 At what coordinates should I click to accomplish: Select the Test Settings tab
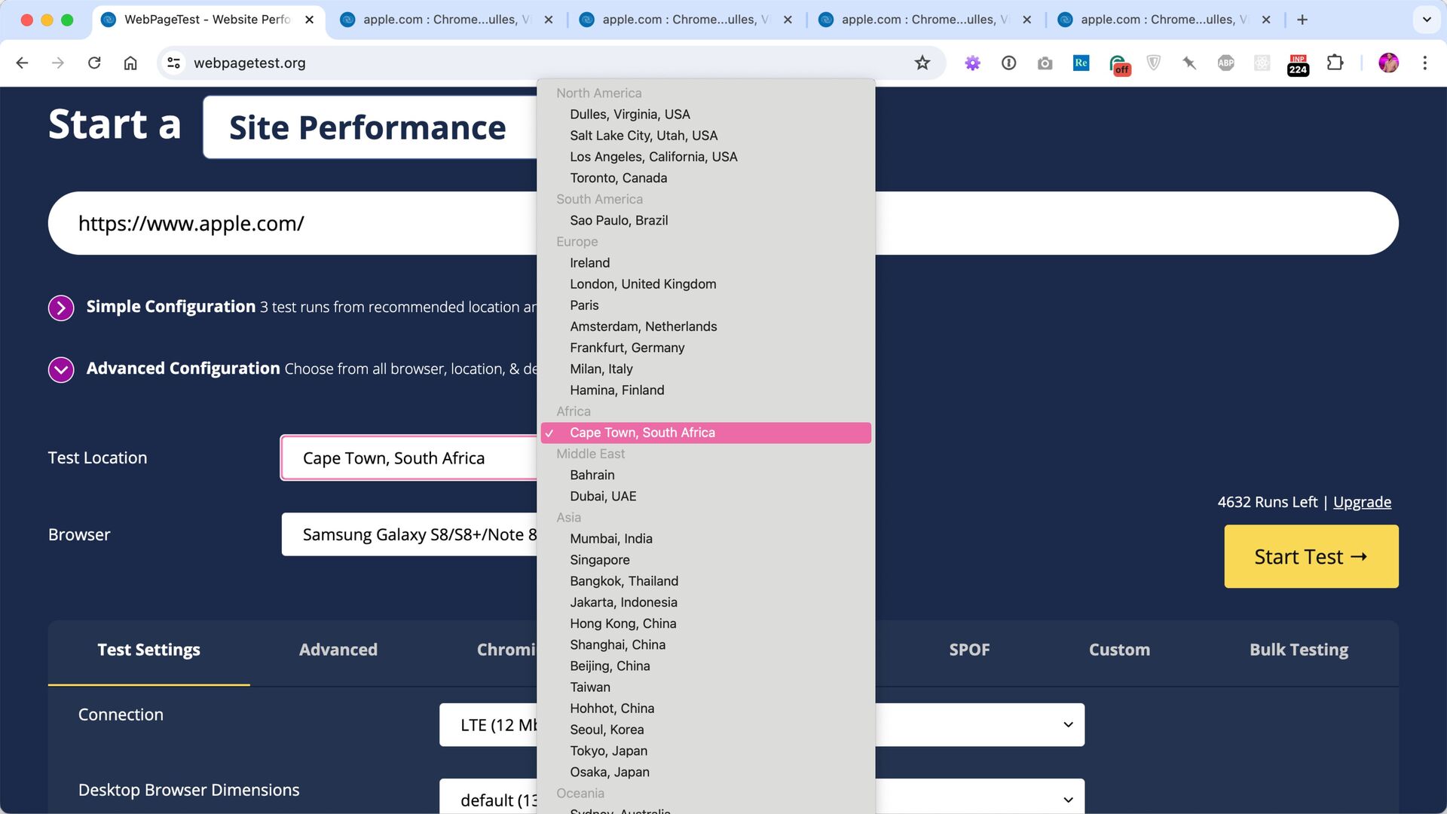(x=148, y=650)
